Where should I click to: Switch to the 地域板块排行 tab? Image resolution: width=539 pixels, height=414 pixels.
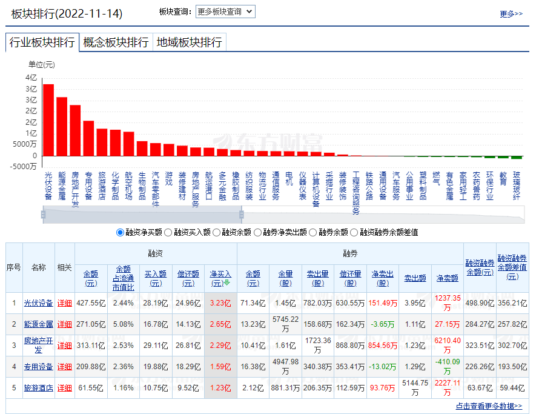point(190,42)
